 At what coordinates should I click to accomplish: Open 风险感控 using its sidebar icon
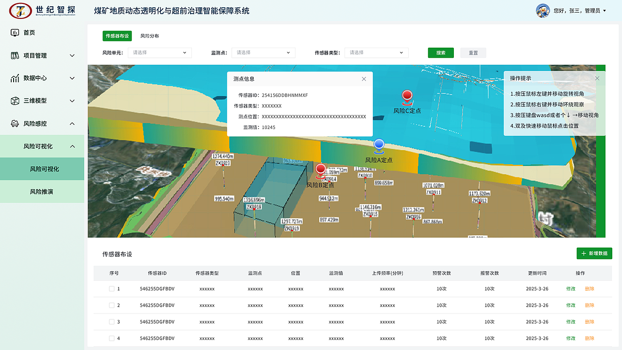click(x=14, y=123)
